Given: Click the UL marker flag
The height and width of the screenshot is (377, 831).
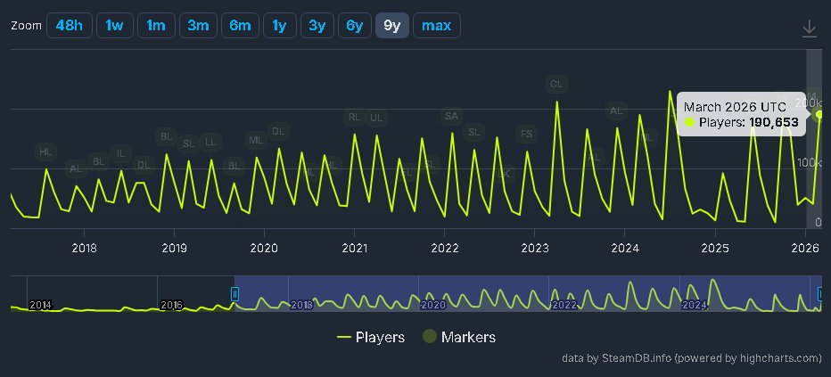Looking at the screenshot, I should click(376, 118).
